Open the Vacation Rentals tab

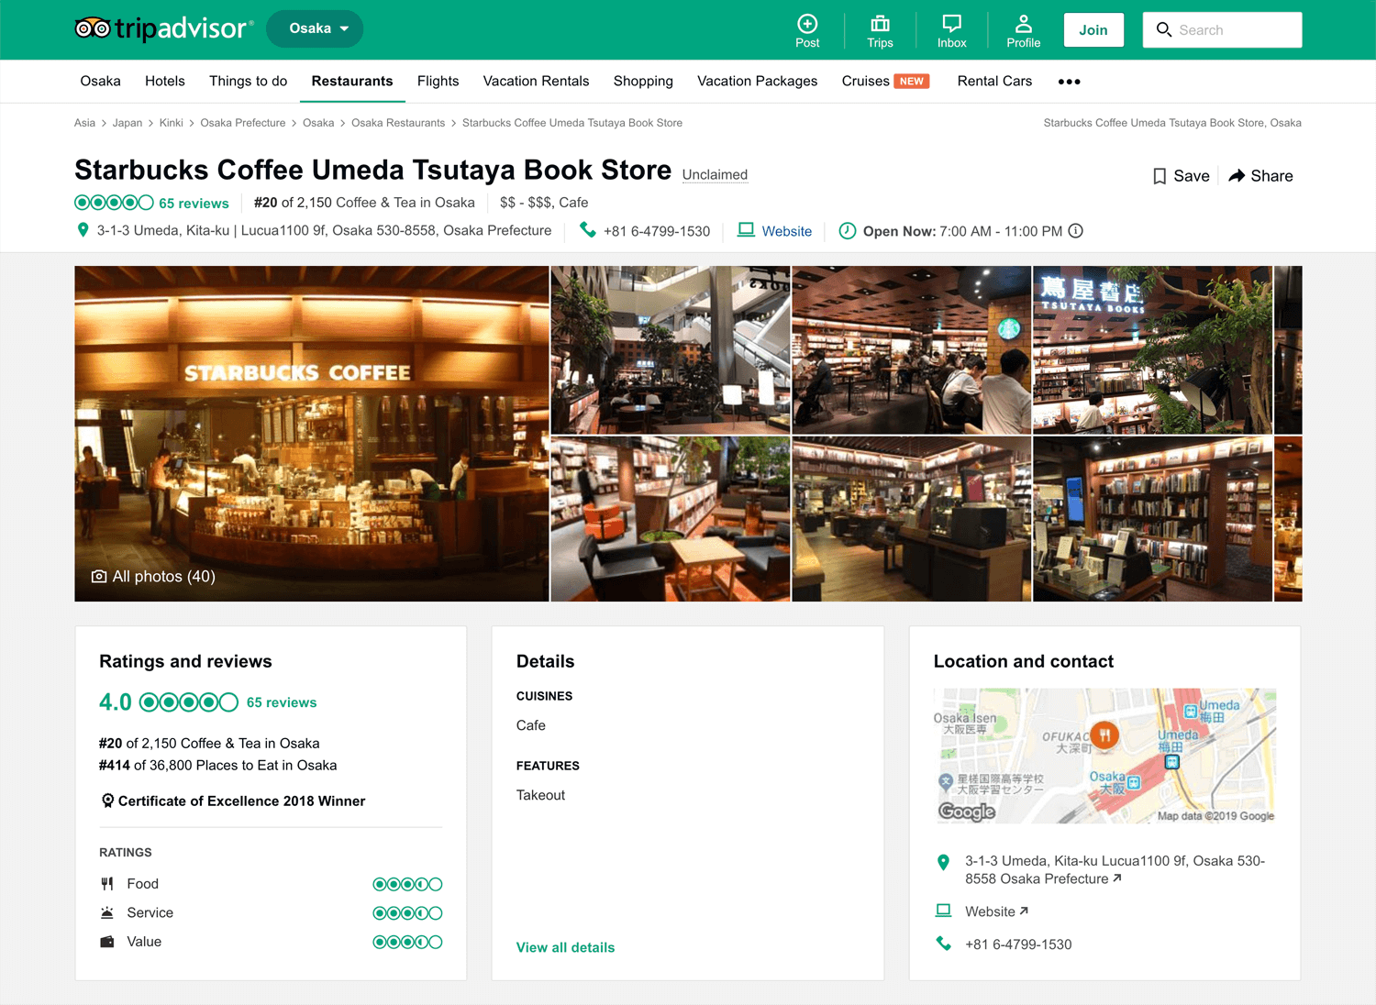pyautogui.click(x=537, y=81)
